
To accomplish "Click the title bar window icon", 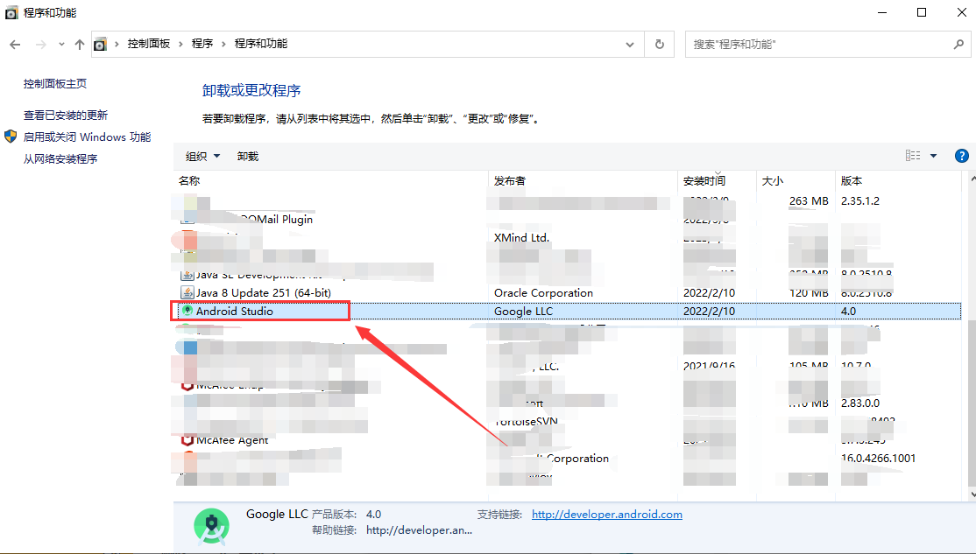I will pos(11,12).
